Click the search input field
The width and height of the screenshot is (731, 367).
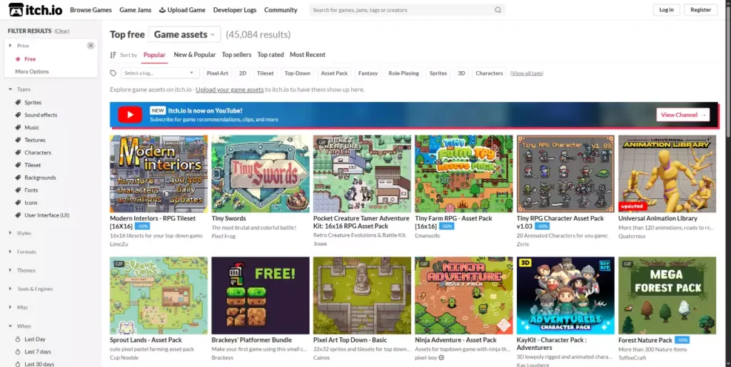[x=401, y=10]
